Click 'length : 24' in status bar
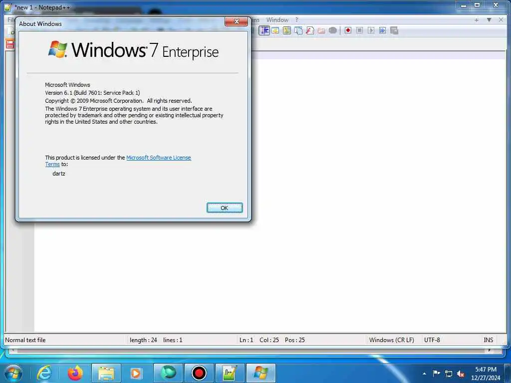Screen dimensions: 511x383 point(143,340)
